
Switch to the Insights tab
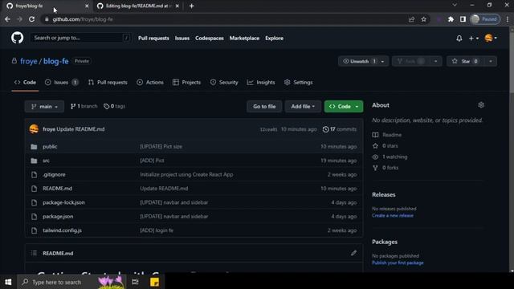tap(261, 82)
